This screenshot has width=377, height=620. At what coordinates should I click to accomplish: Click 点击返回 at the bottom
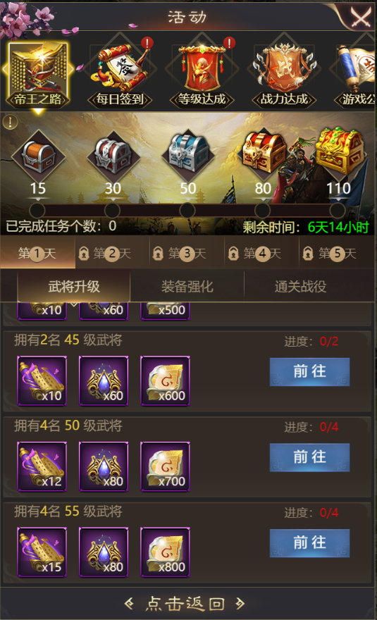tap(185, 603)
